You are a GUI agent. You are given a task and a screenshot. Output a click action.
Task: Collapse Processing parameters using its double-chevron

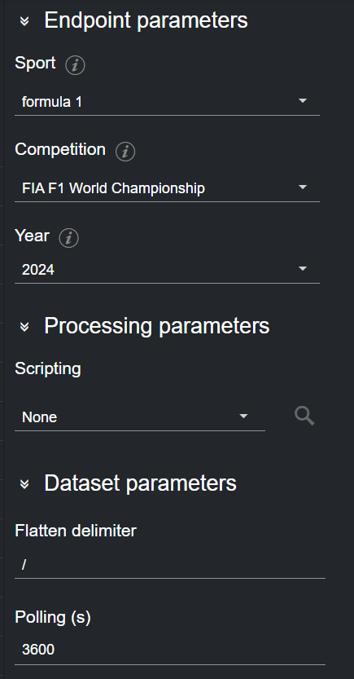tap(24, 326)
